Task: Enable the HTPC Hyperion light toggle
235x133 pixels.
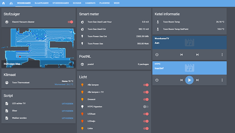Action: point(146,107)
